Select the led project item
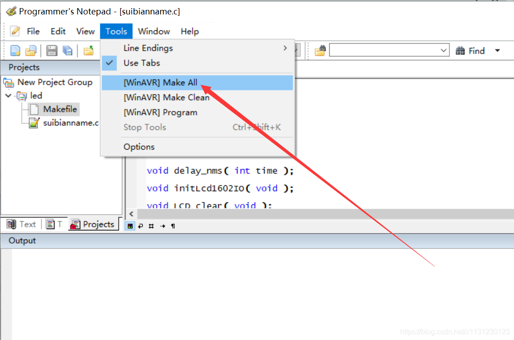Image resolution: width=514 pixels, height=340 pixels. pyautogui.click(x=36, y=96)
